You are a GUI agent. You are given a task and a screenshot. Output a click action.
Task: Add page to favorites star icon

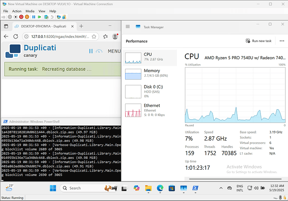coord(94,37)
